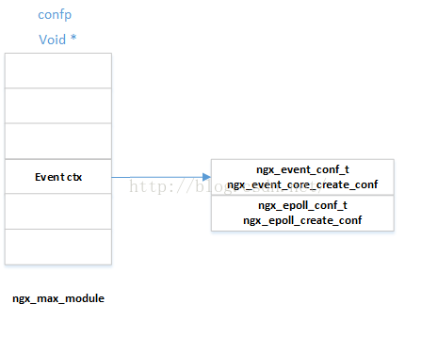Click the 'ngx_max_module' label
The height and width of the screenshot is (352, 438).
[x=58, y=298]
